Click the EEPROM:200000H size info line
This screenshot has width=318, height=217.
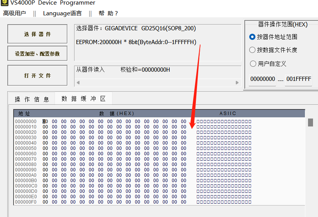click(136, 42)
